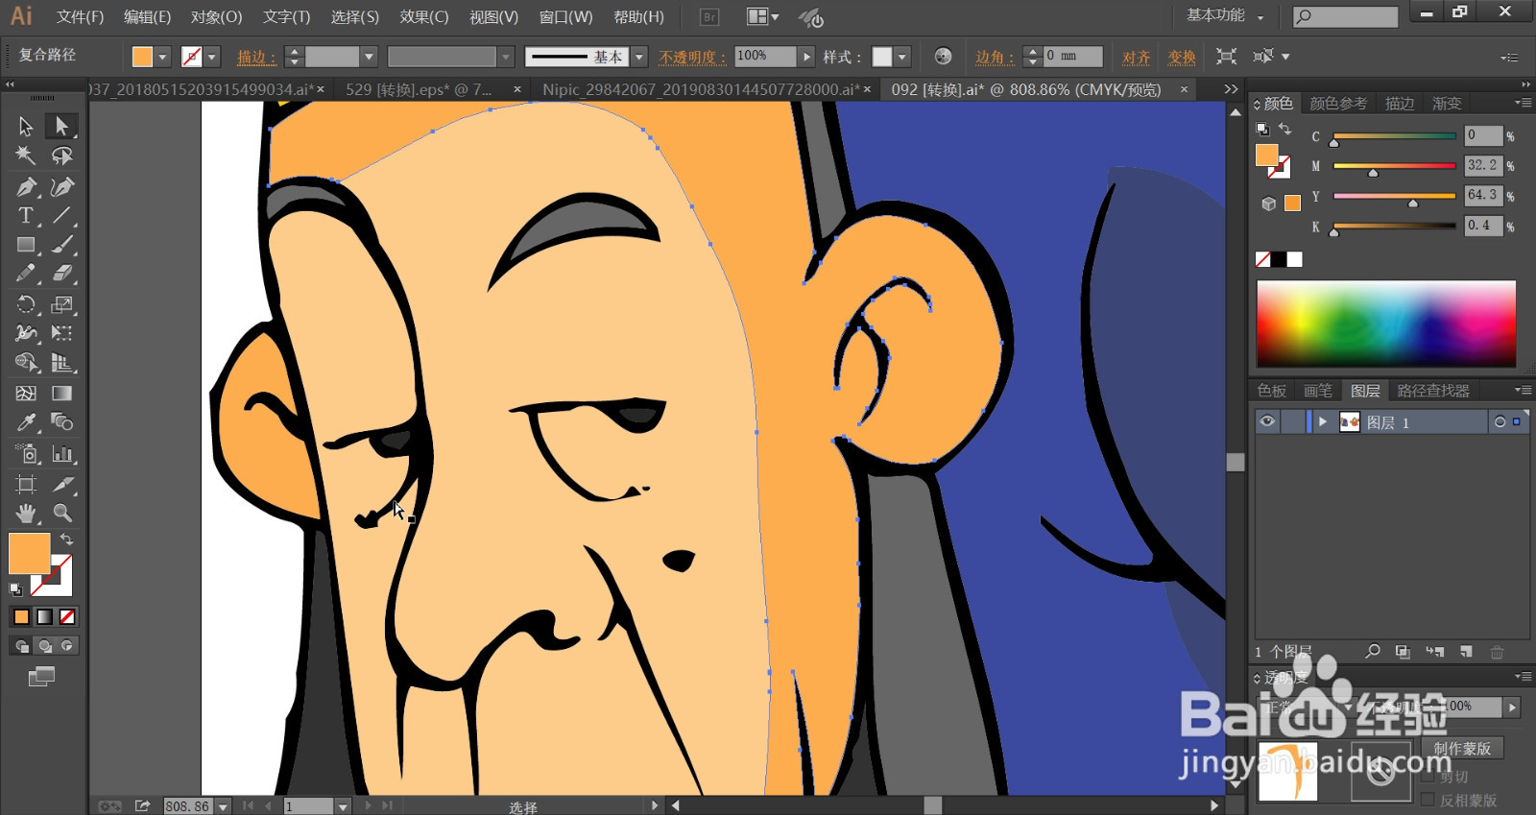This screenshot has width=1536, height=815.
Task: Select the Perspective Grid tool
Action: pos(61,363)
